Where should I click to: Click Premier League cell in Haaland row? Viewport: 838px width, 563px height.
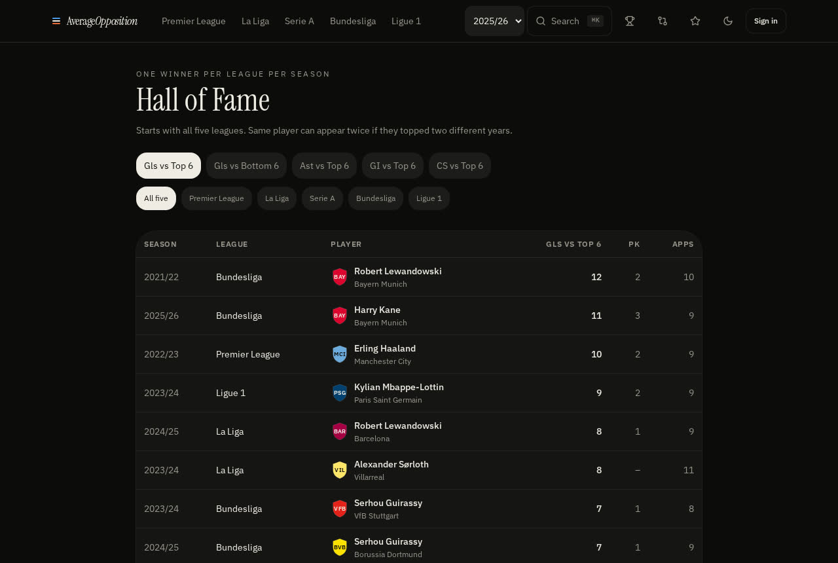[248, 354]
